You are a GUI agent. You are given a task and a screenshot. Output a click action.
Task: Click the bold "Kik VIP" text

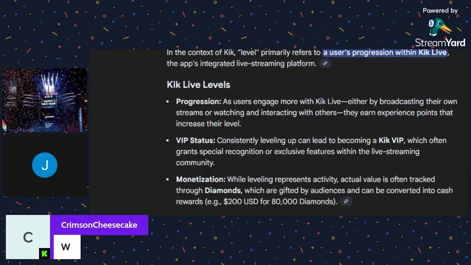tap(391, 141)
